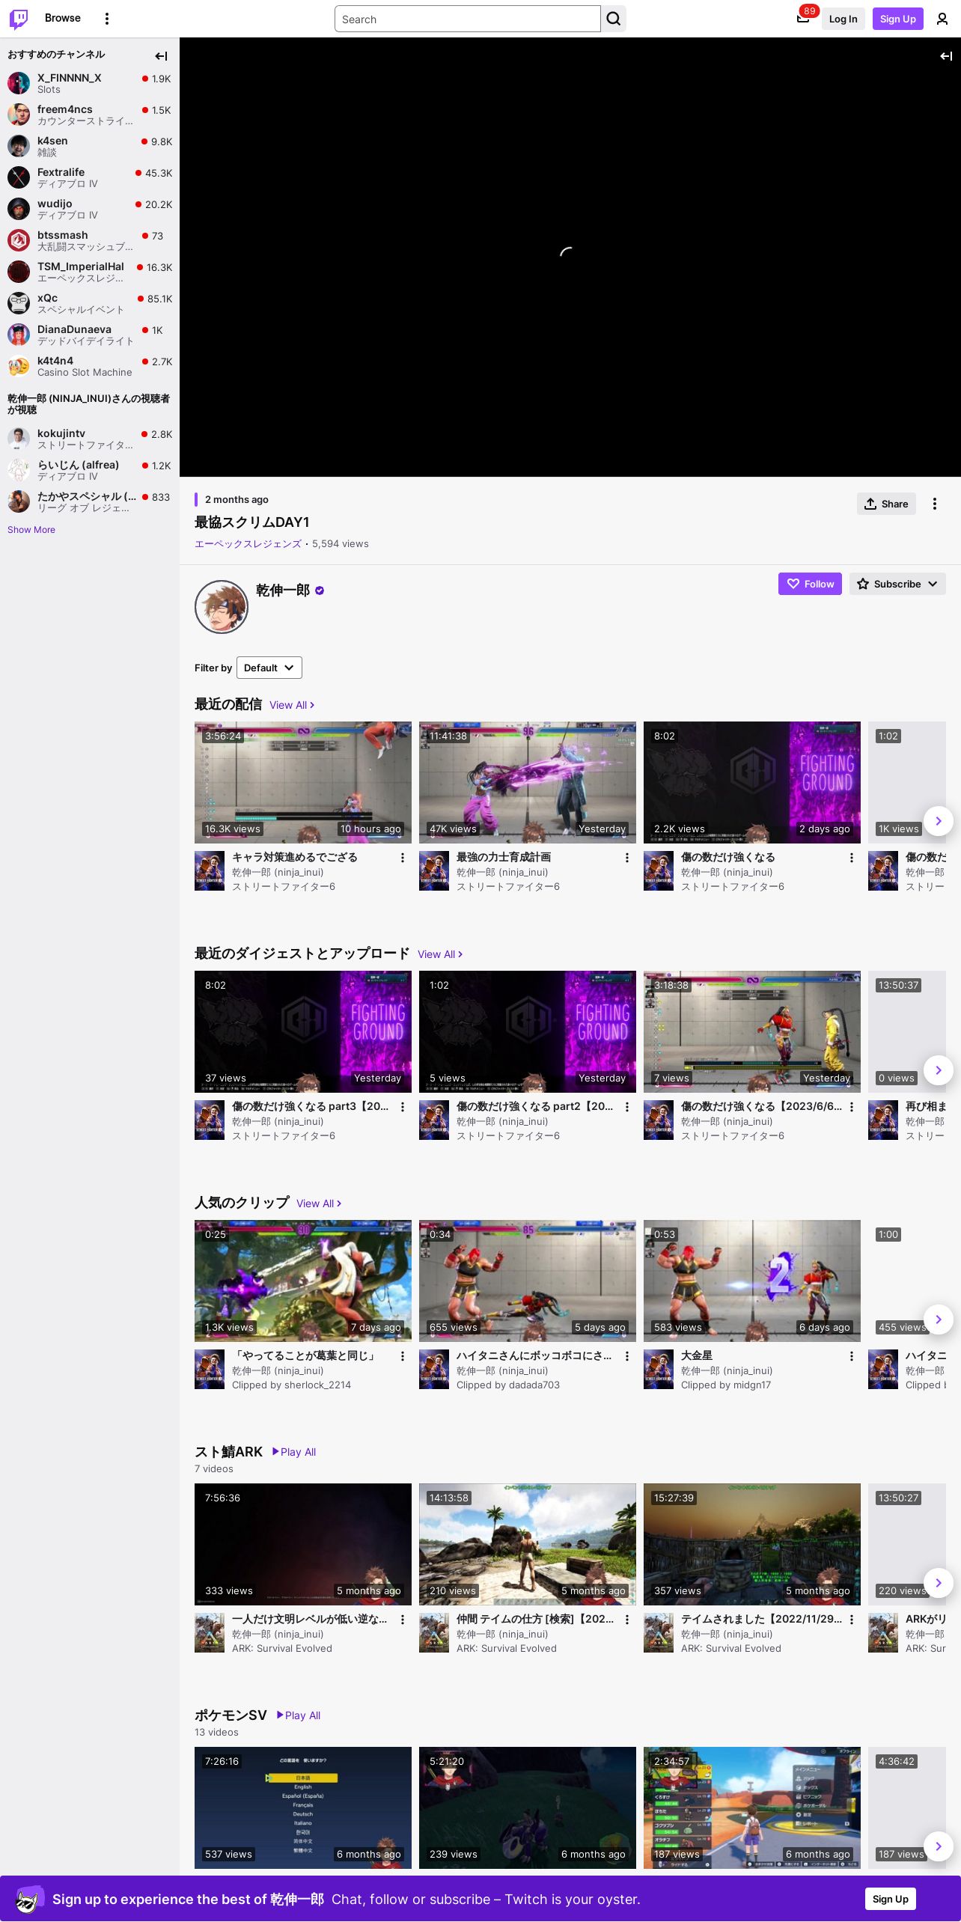Expand the Subscribe dropdown

[897, 584]
